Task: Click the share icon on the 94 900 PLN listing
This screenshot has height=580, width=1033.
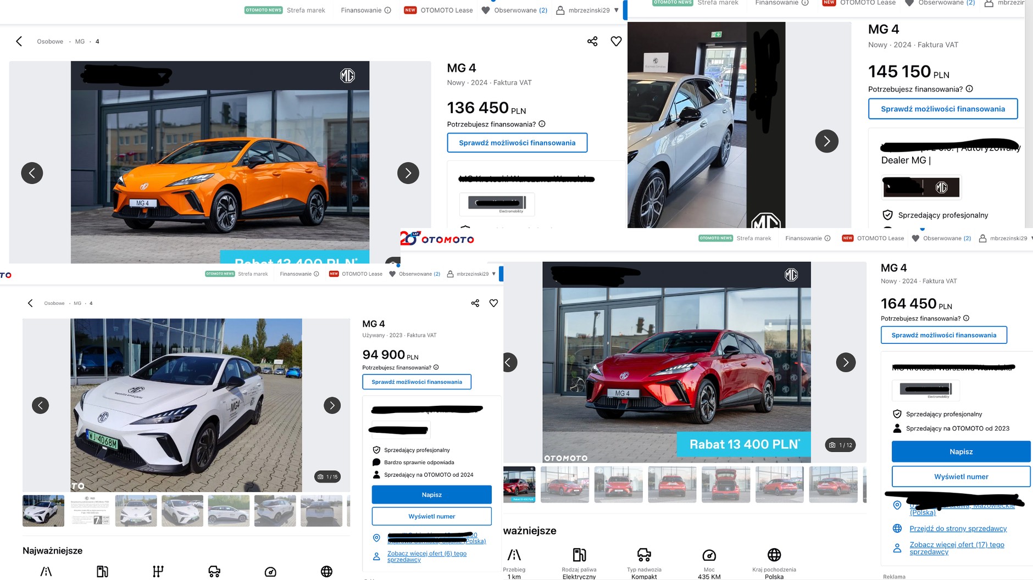Action: coord(475,303)
